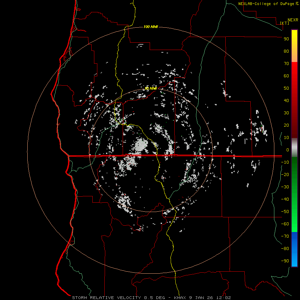Click the -40 value on velocity scale
The height and width of the screenshot is (300, 300).
pyautogui.click(x=285, y=199)
